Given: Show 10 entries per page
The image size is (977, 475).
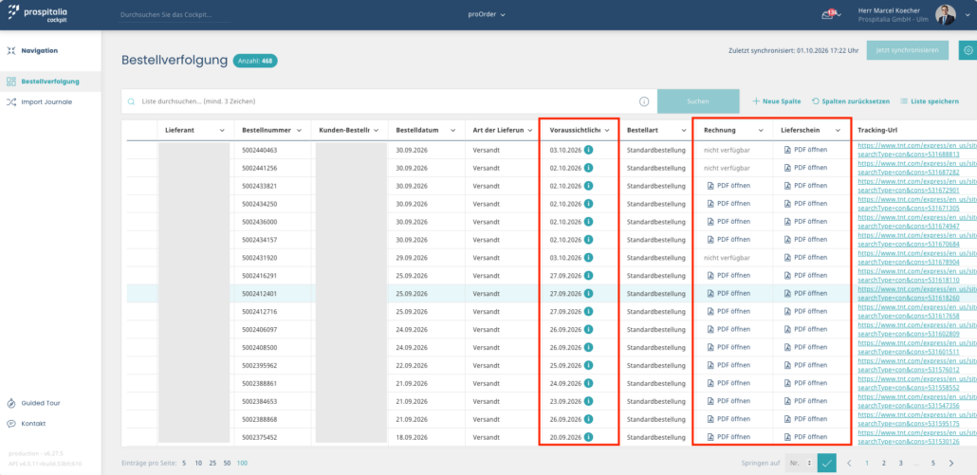Looking at the screenshot, I should (x=197, y=464).
